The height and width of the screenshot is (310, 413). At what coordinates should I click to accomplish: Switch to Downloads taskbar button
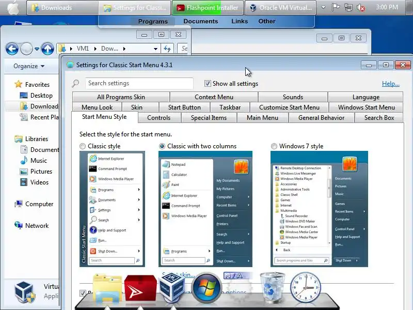click(62, 8)
